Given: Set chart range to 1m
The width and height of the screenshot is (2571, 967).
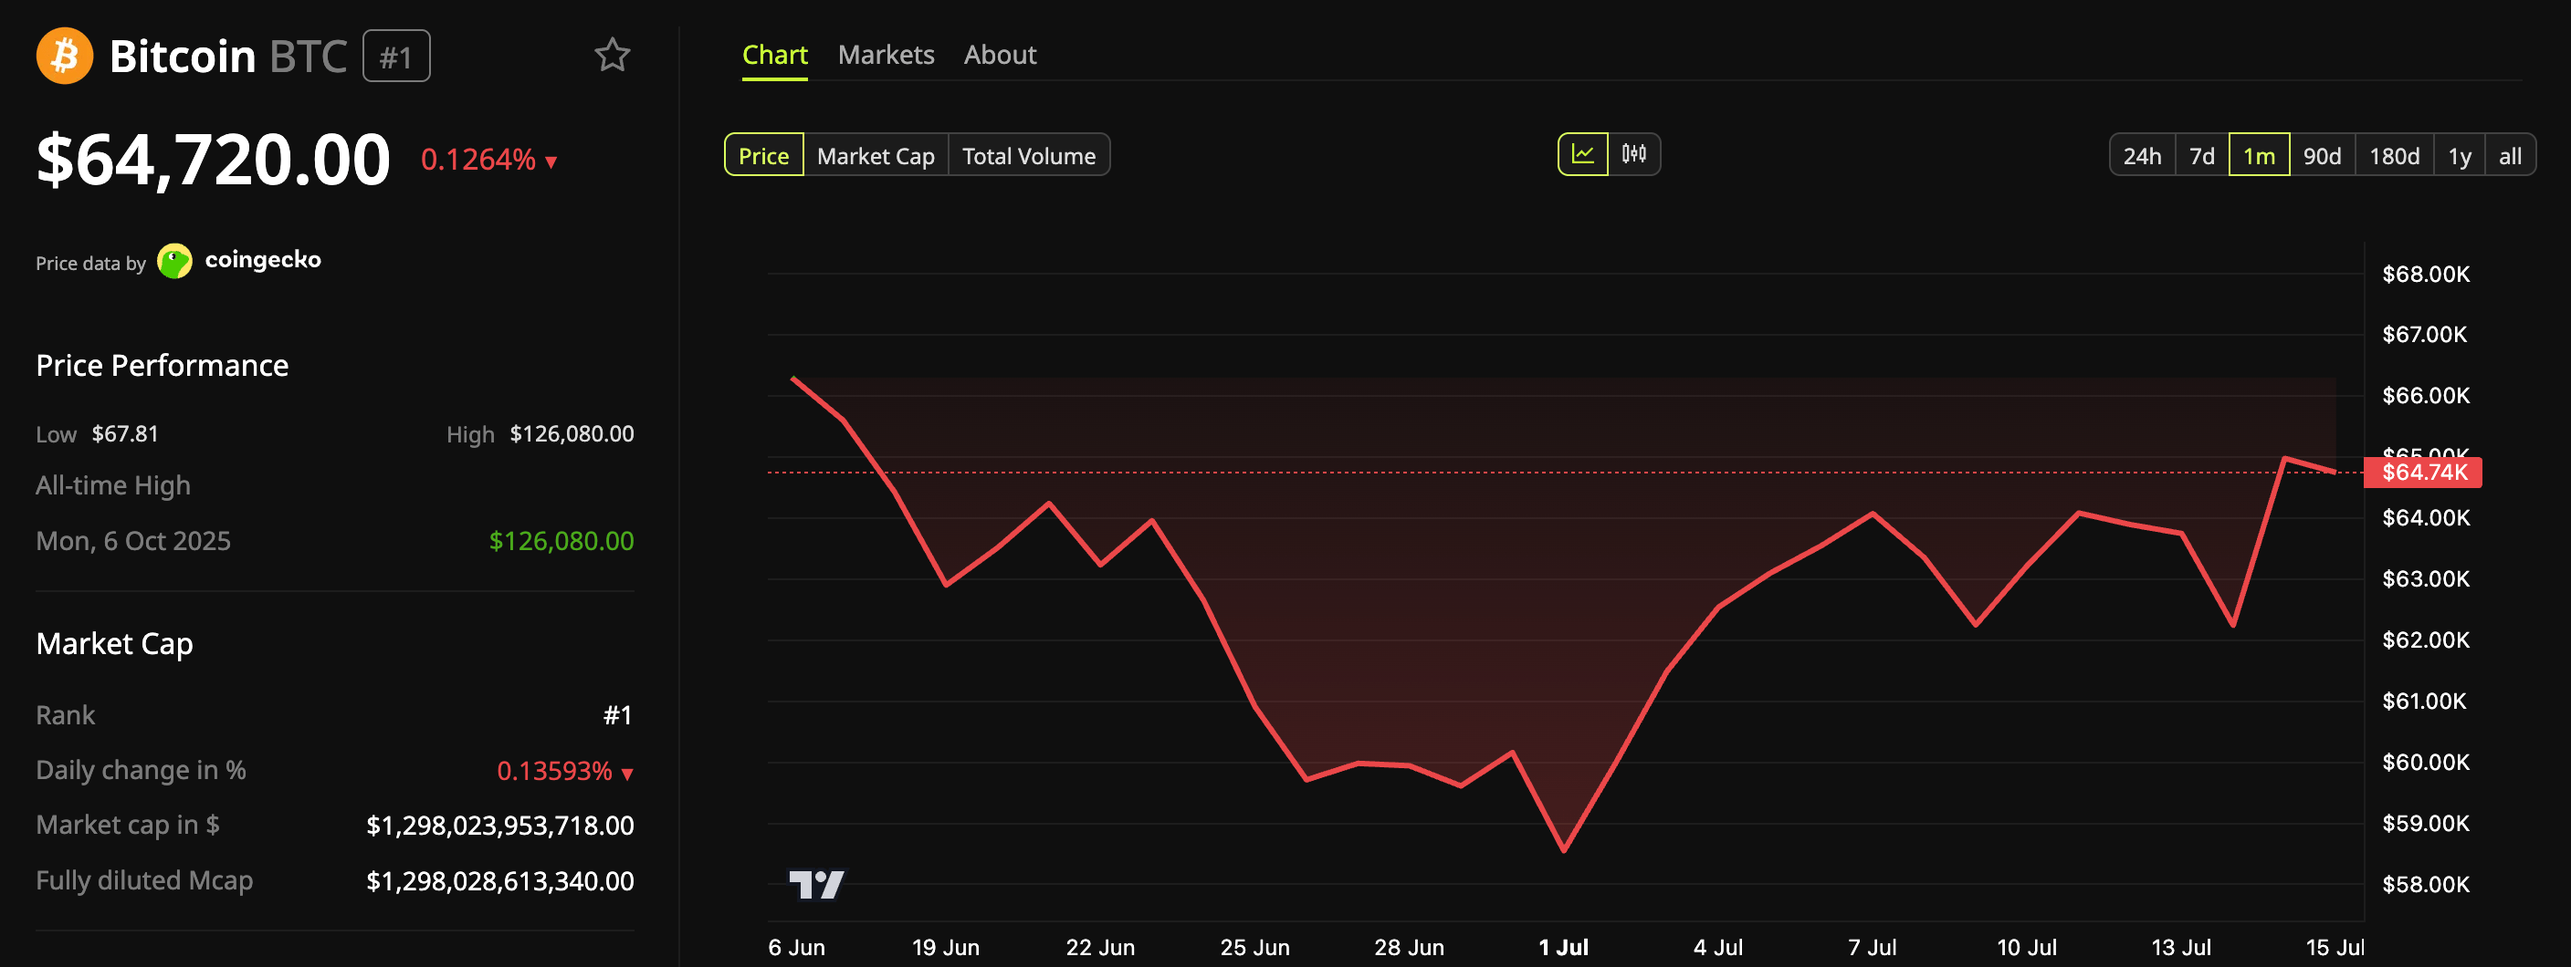Looking at the screenshot, I should pyautogui.click(x=2259, y=155).
